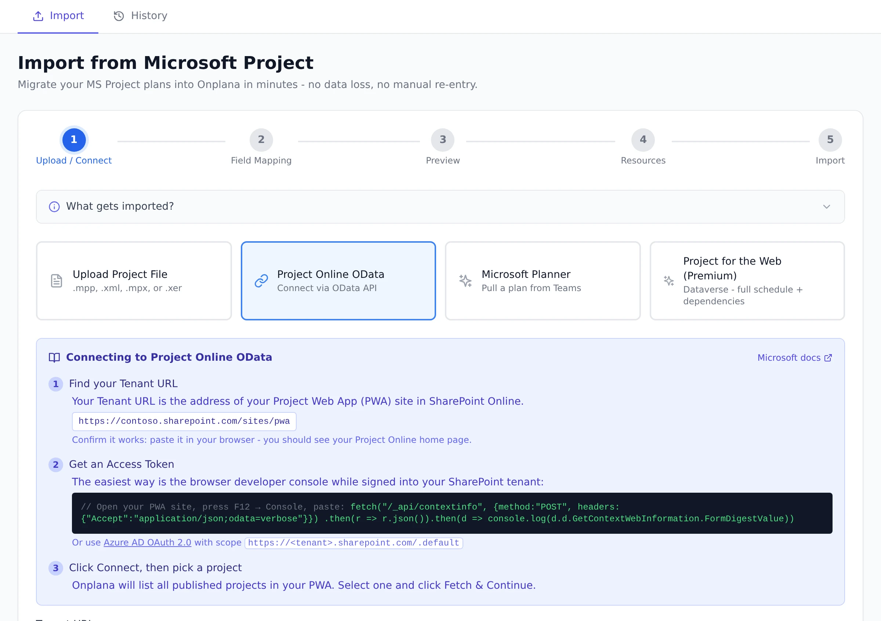
Task: Go to step 2 Field Mapping
Action: point(261,140)
